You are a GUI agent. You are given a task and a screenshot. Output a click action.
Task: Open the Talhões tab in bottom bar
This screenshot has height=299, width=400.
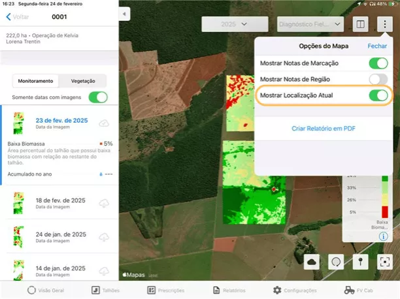click(x=105, y=290)
